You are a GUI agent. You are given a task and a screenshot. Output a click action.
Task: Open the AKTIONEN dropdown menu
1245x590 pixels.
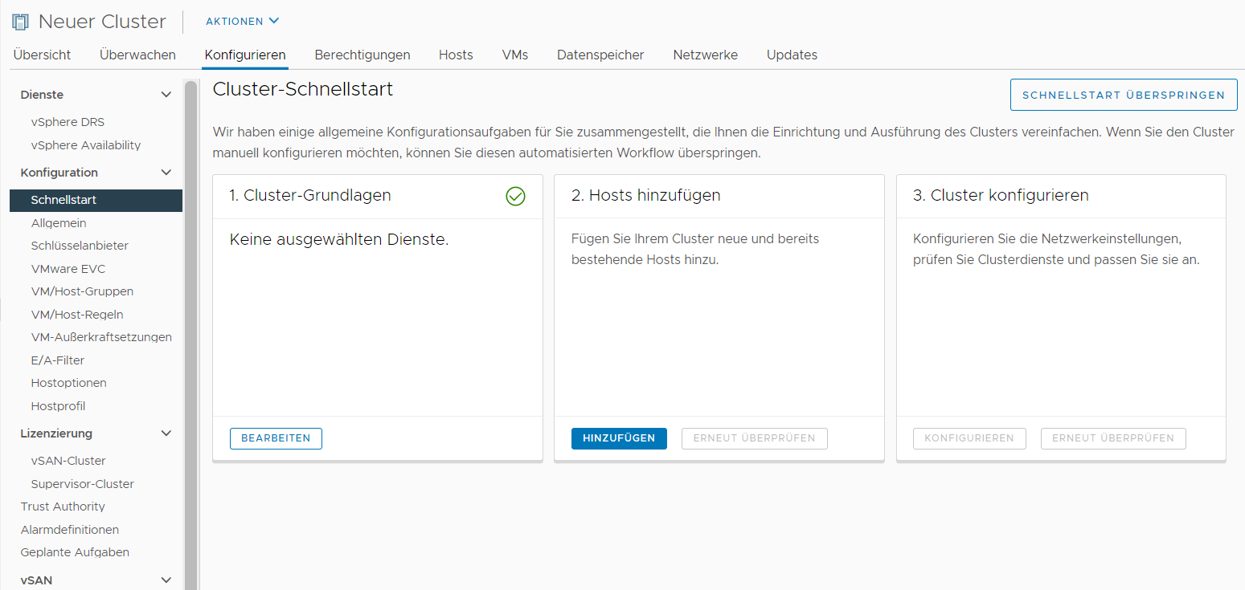click(x=243, y=21)
